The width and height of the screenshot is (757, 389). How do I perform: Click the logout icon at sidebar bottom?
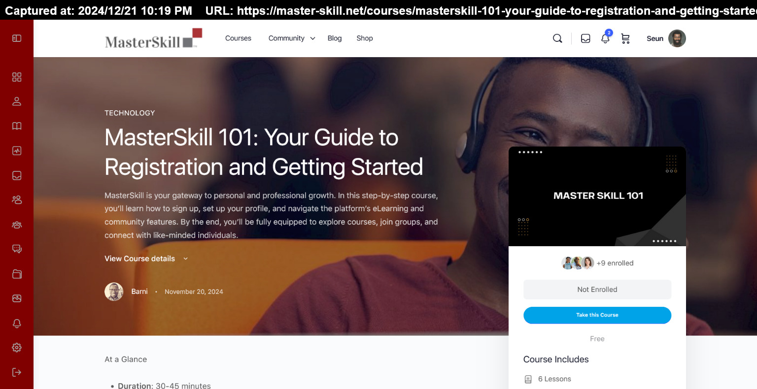[x=17, y=372]
